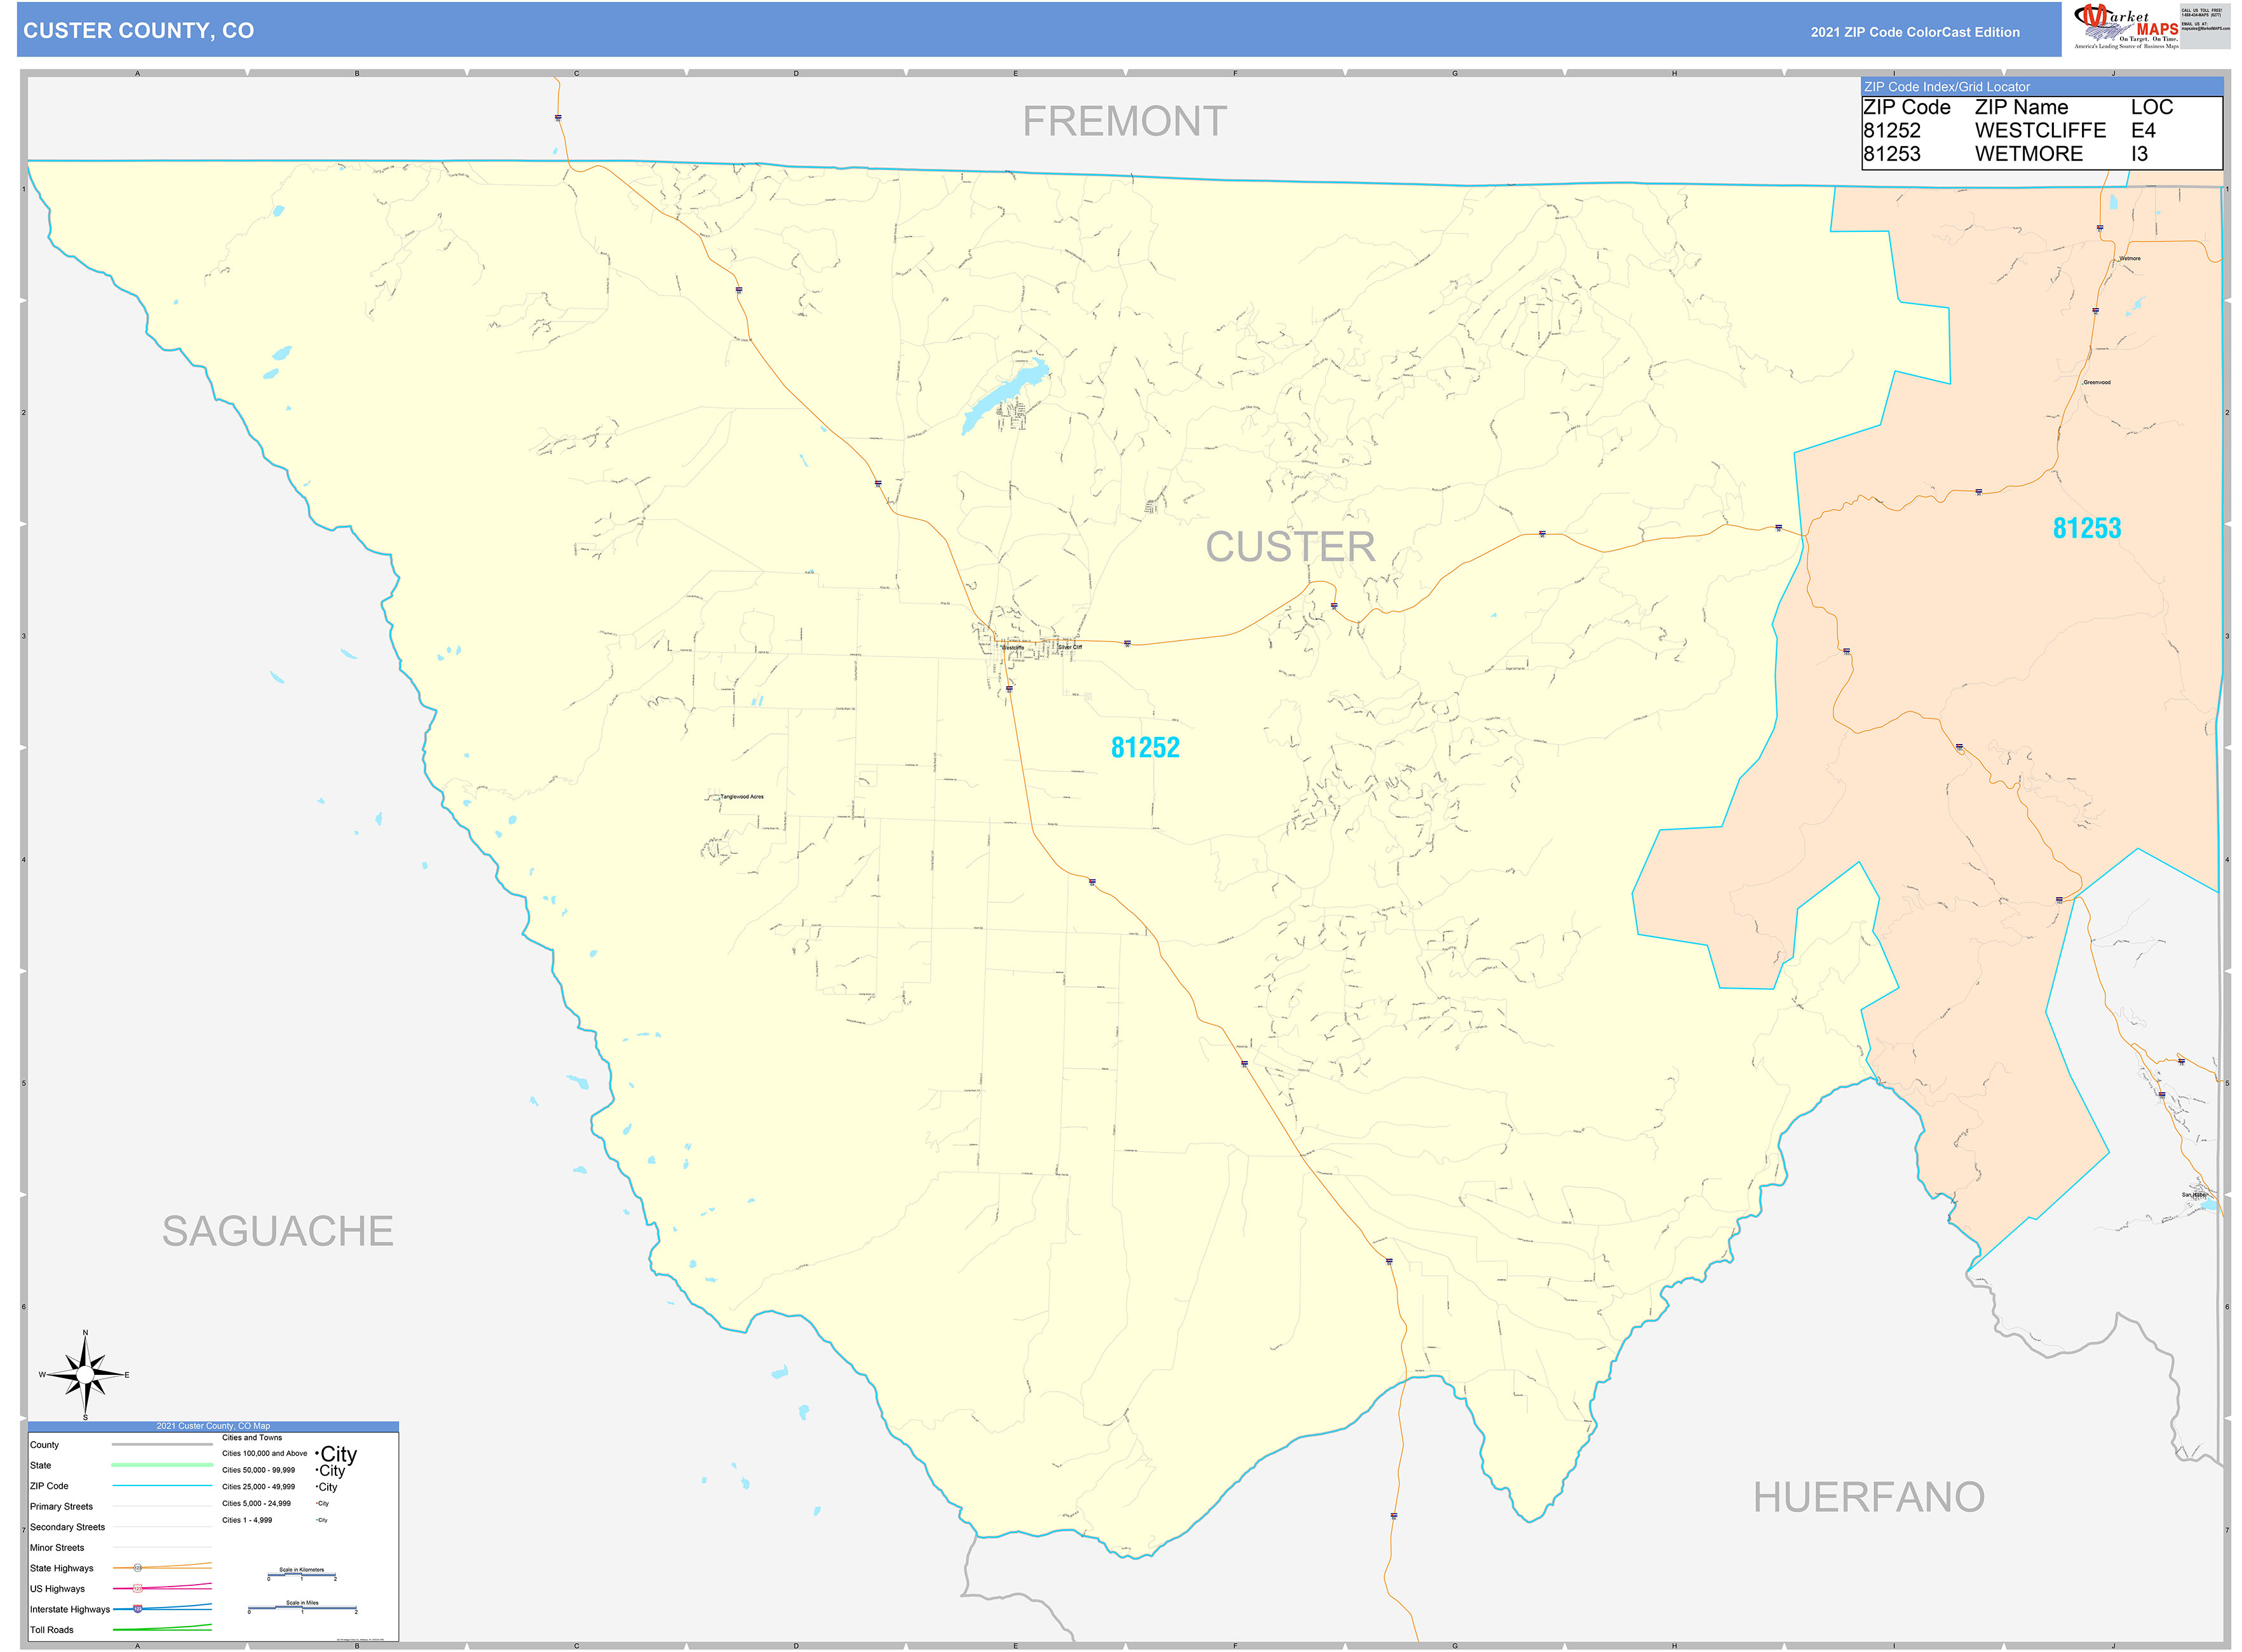Select the Toll Roads legend entry
Image resolution: width=2242 pixels, height=1652 pixels.
(51, 1630)
